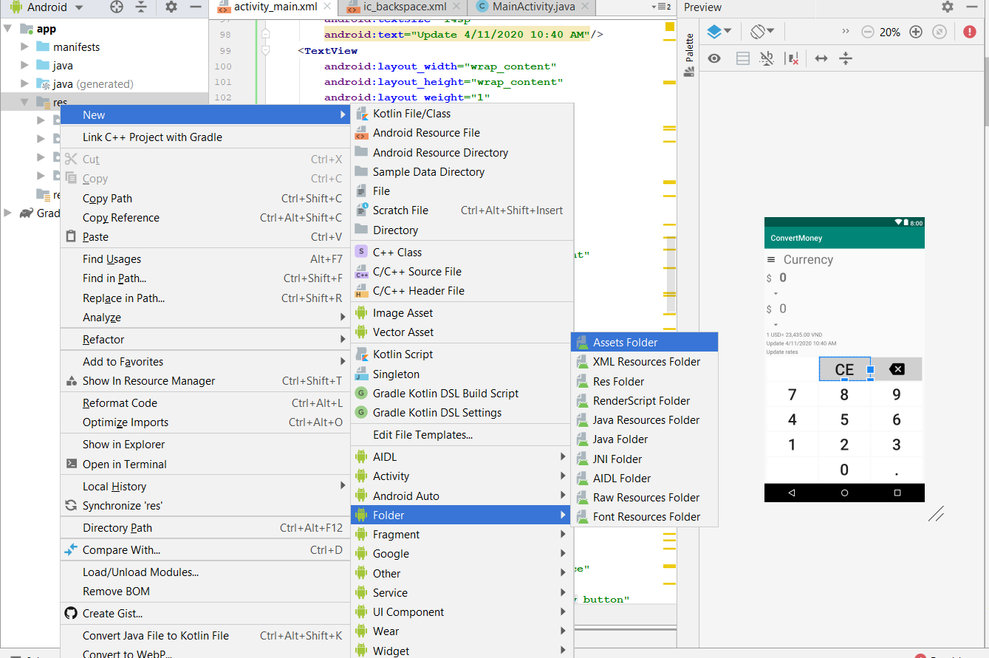Open preview panel settings gear
Viewport: 989px width, 658px height.
coord(948,7)
